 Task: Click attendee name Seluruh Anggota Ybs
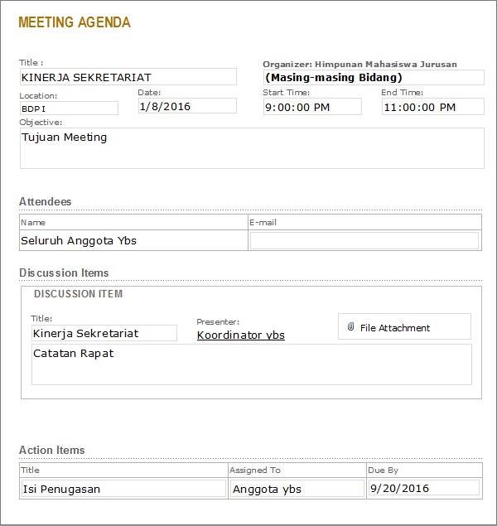pyautogui.click(x=133, y=240)
